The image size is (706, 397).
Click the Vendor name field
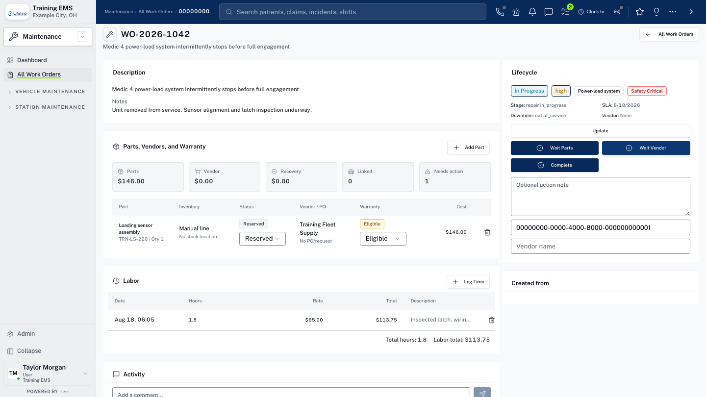tap(600, 246)
